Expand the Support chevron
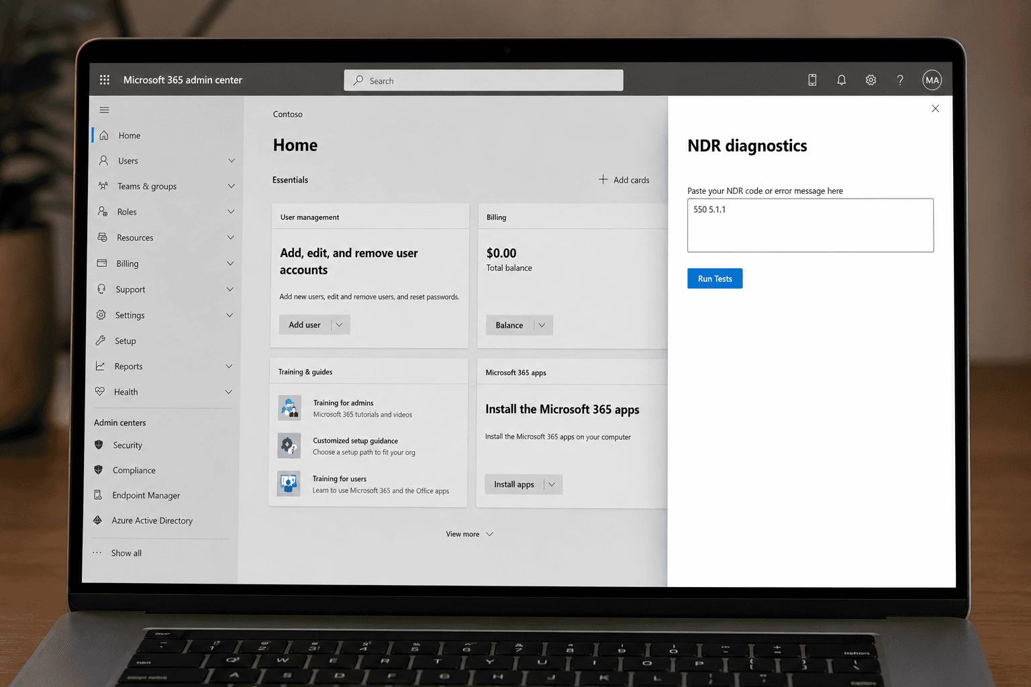The height and width of the screenshot is (687, 1031). [230, 289]
